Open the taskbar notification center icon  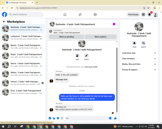[158, 126]
